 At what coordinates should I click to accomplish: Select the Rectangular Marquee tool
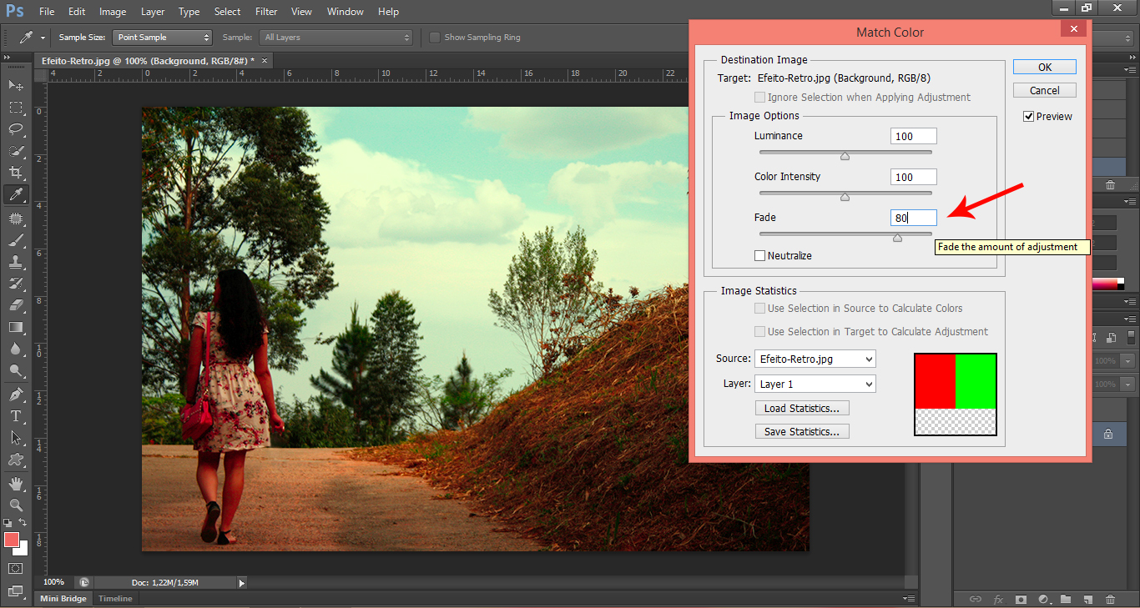point(16,108)
